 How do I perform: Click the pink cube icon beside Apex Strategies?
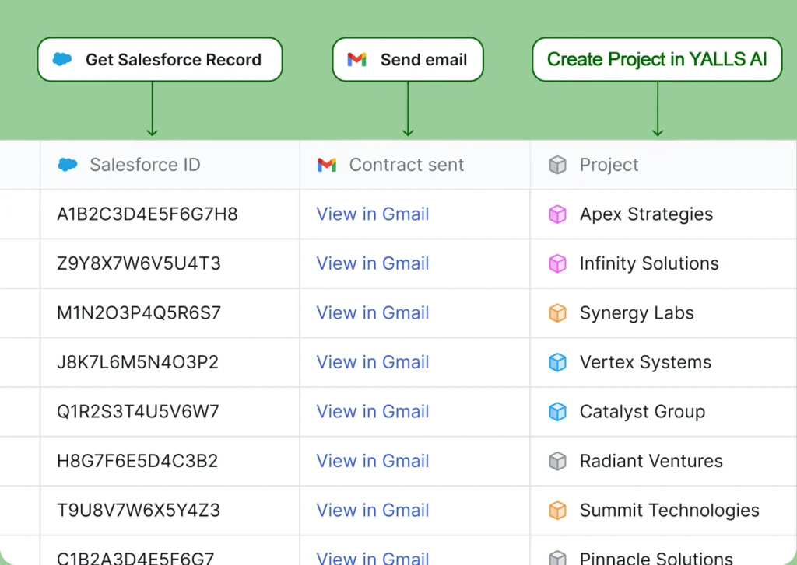click(x=557, y=214)
